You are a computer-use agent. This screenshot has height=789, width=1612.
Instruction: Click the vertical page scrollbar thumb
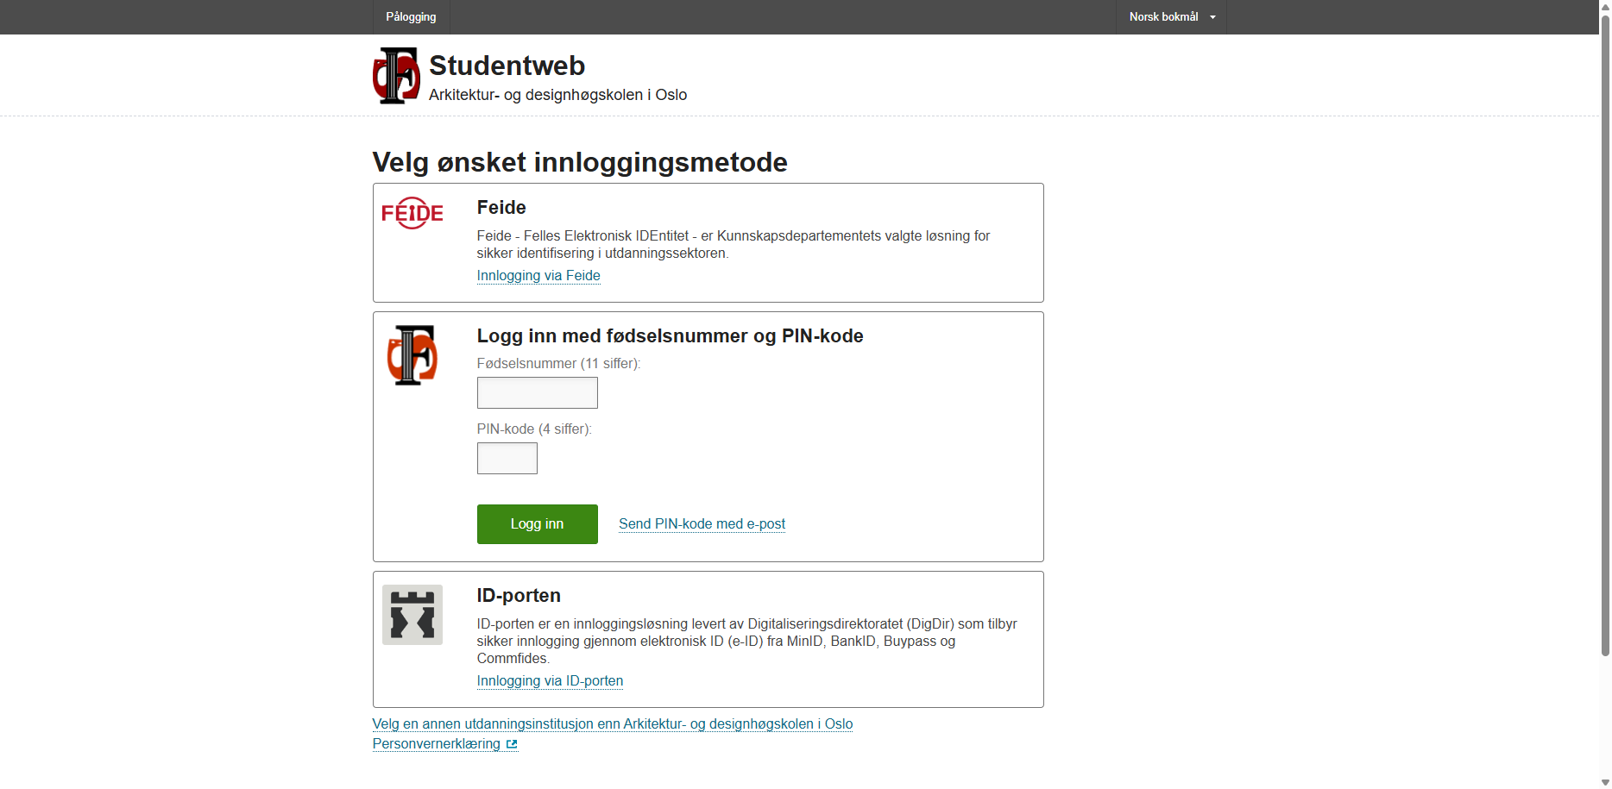point(1605,335)
